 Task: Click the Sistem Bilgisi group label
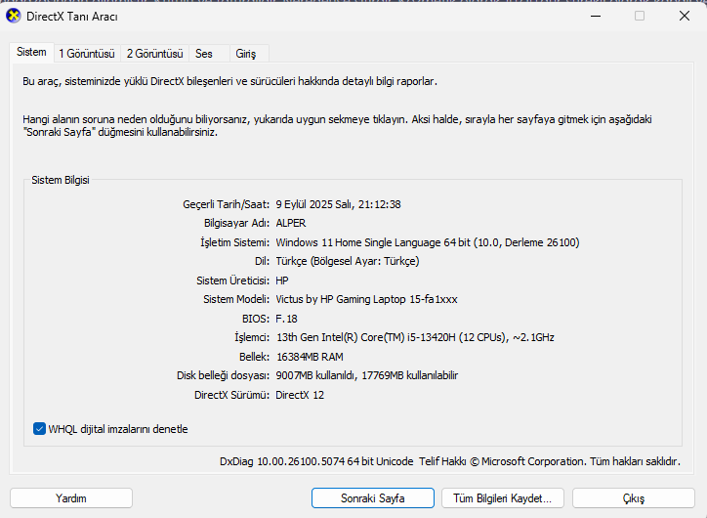(61, 180)
